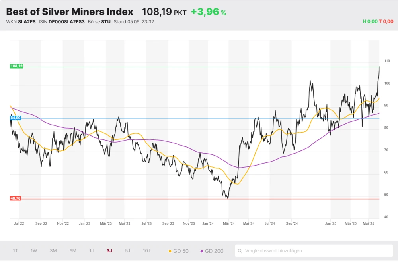The width and height of the screenshot is (398, 262).
Task: Switch to the 1W timeframe tab
Action: (34, 250)
